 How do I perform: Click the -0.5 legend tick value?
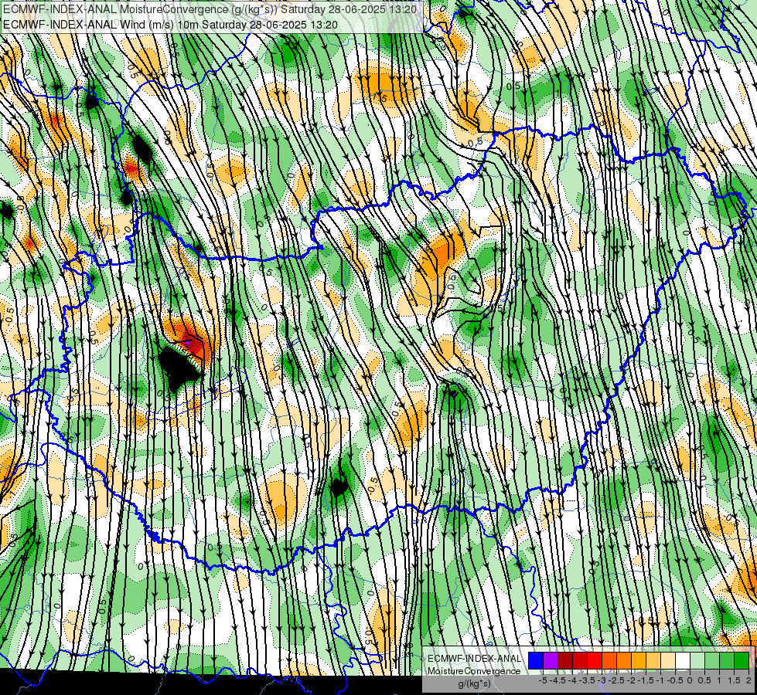675,680
